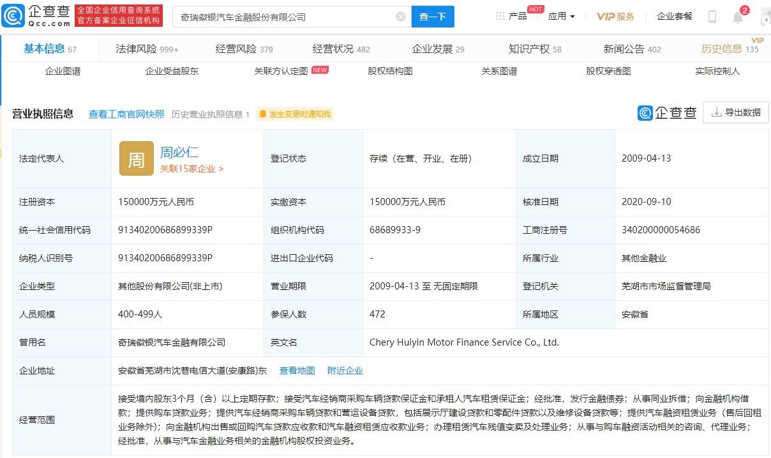Viewport: 771px width, 458px height.
Task: Click the 查一下 search button
Action: (x=433, y=17)
